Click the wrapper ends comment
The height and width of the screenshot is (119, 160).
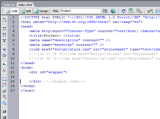click(x=64, y=81)
